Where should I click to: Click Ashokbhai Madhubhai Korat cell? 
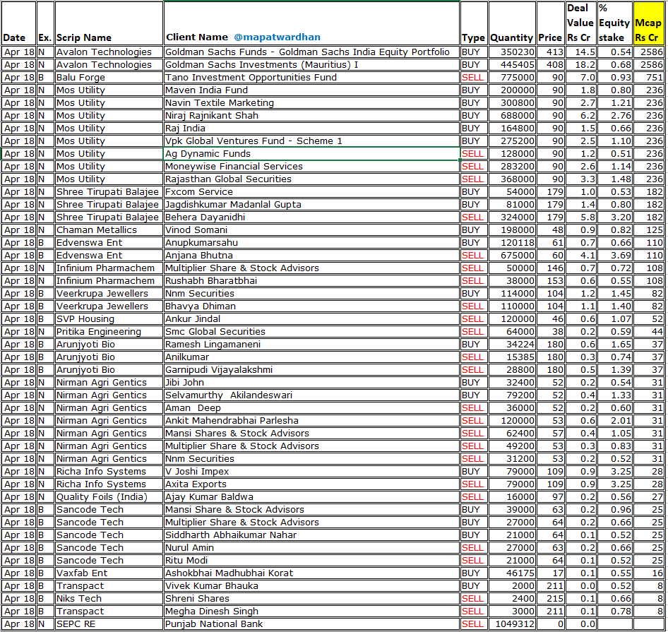click(311, 573)
